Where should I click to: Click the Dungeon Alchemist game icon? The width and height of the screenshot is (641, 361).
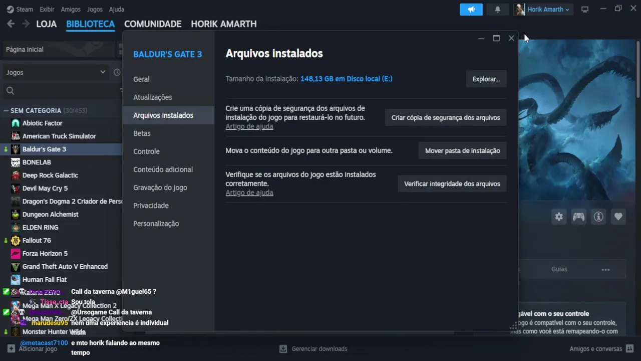point(16,214)
